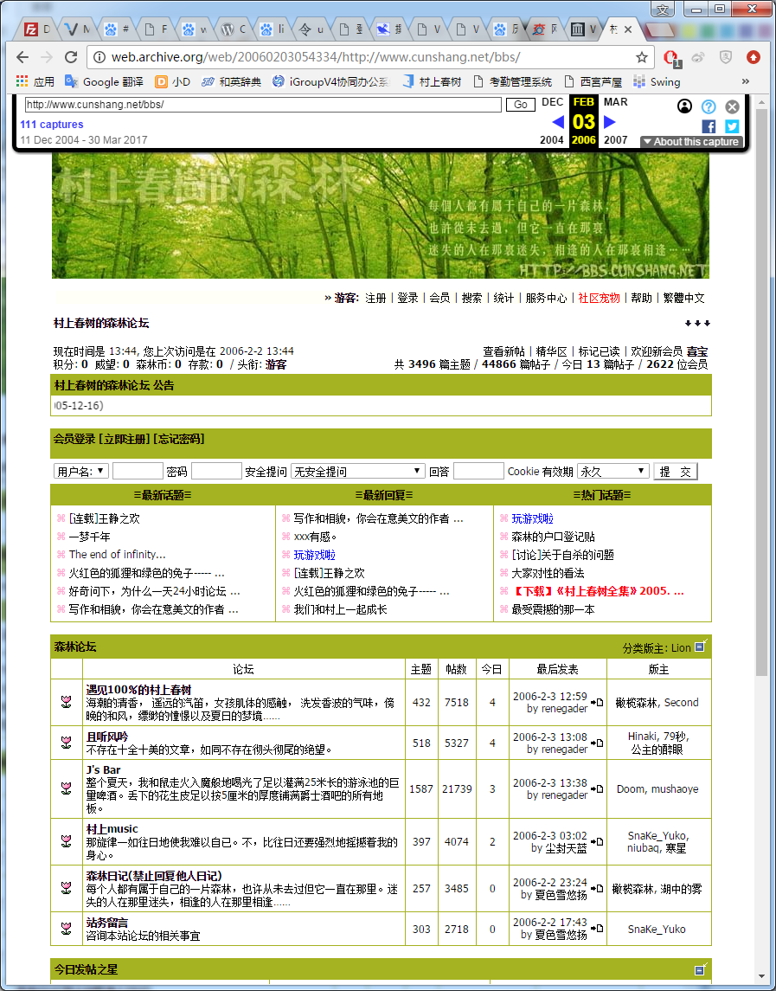Image resolution: width=776 pixels, height=991 pixels.
Task: Click the flower icon beside 且听风吟 forum
Action: click(x=67, y=743)
